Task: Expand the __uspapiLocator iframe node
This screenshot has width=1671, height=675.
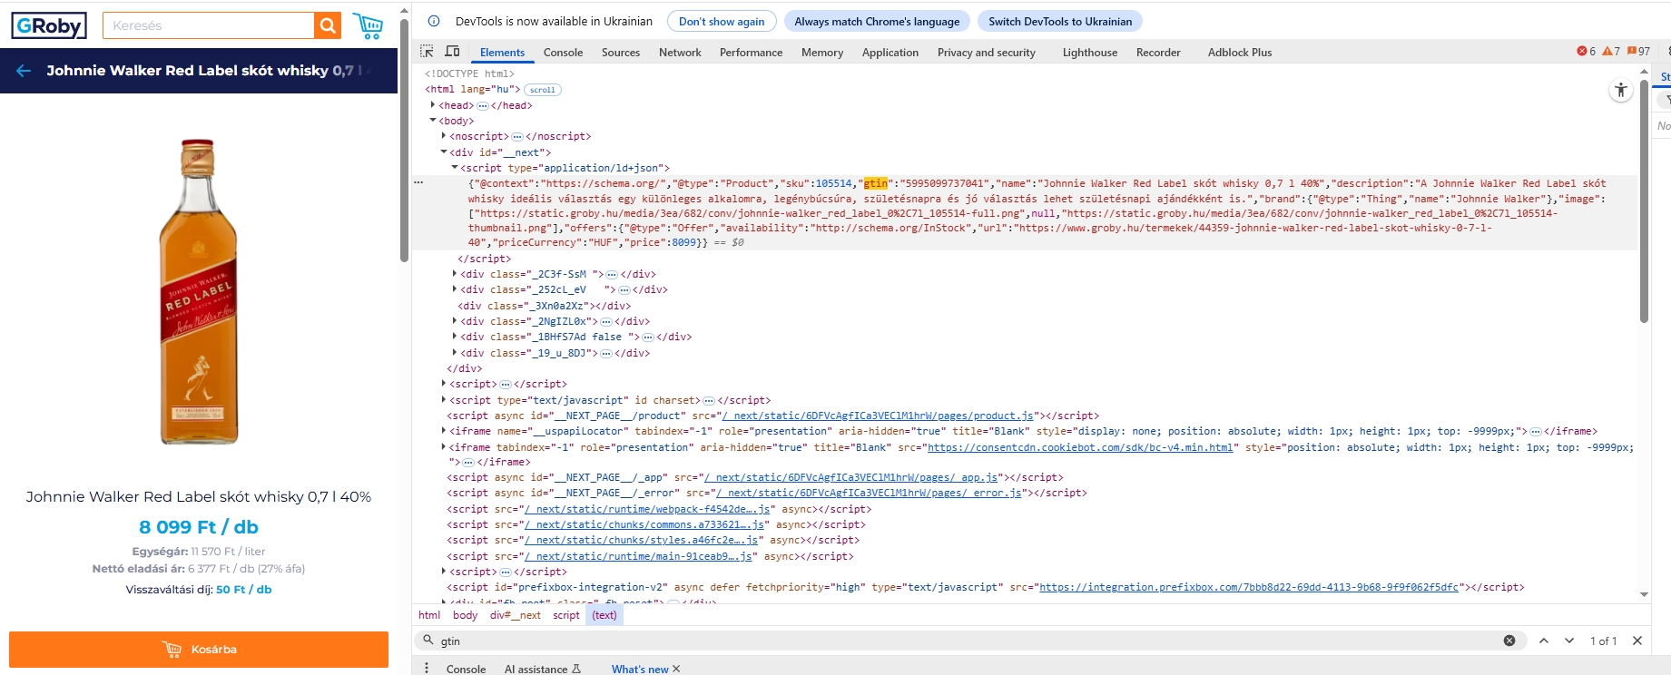Action: (444, 431)
